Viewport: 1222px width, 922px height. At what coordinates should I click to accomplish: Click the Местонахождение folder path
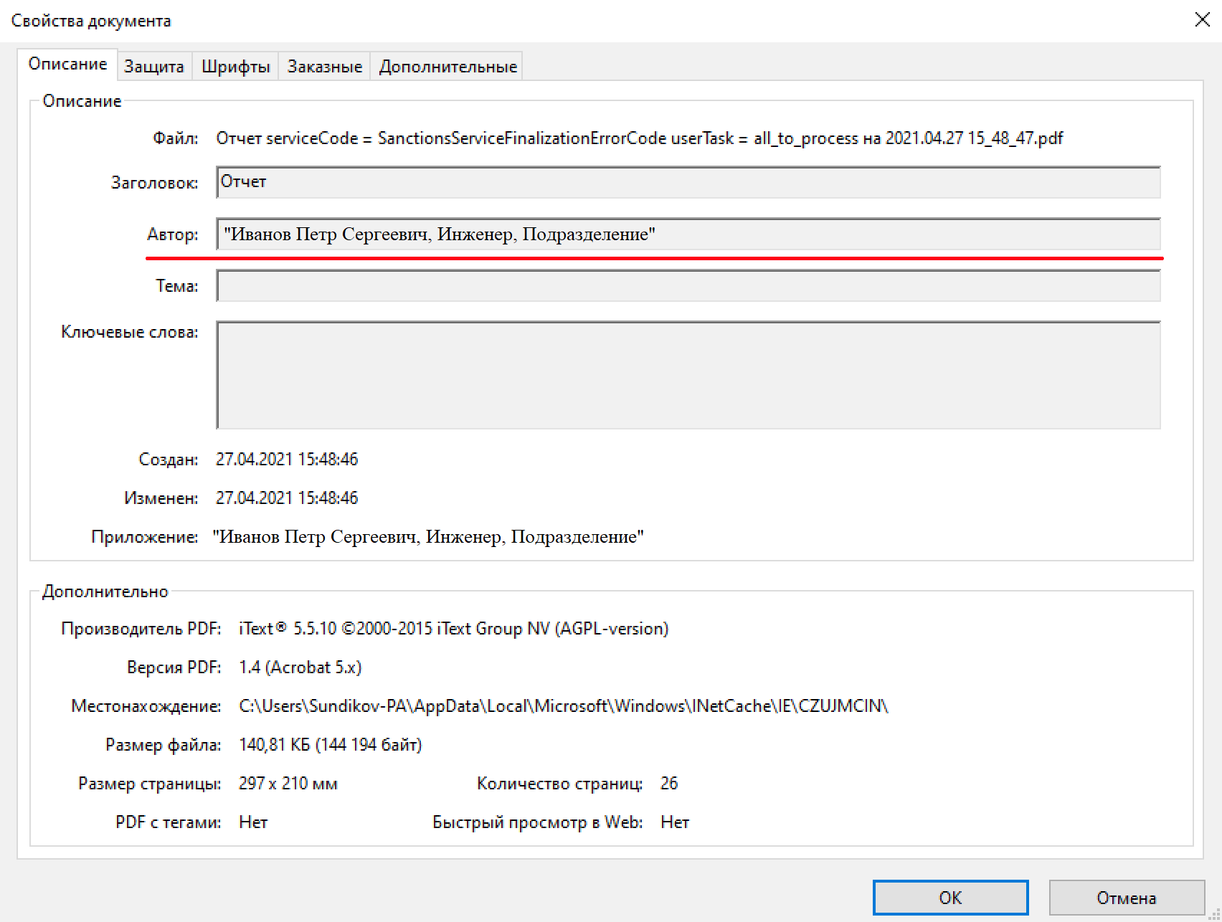click(563, 706)
